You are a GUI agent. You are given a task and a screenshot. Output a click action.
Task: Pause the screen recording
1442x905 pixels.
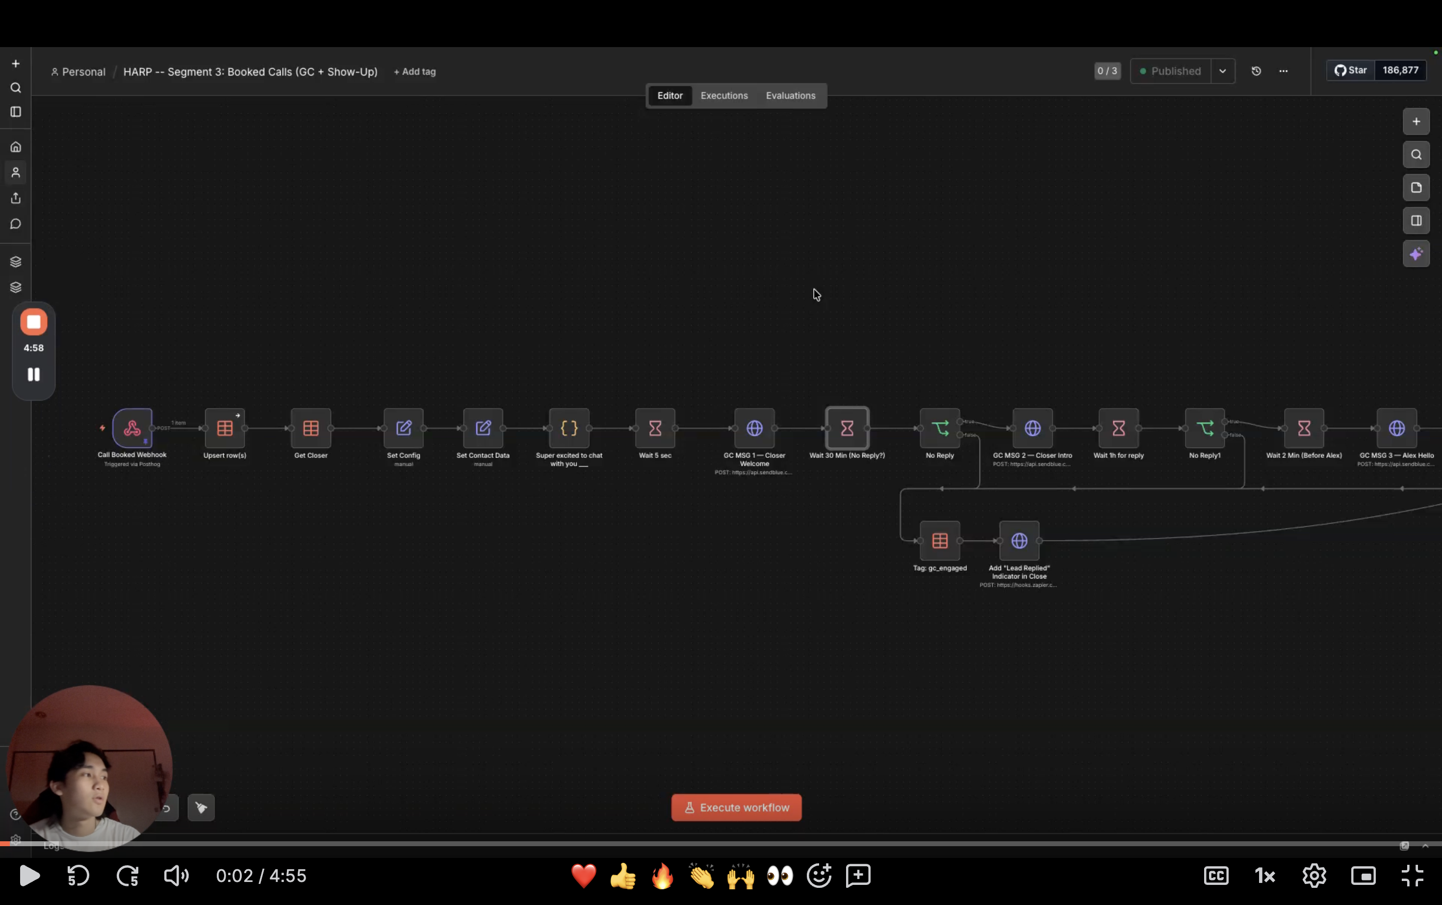33,375
